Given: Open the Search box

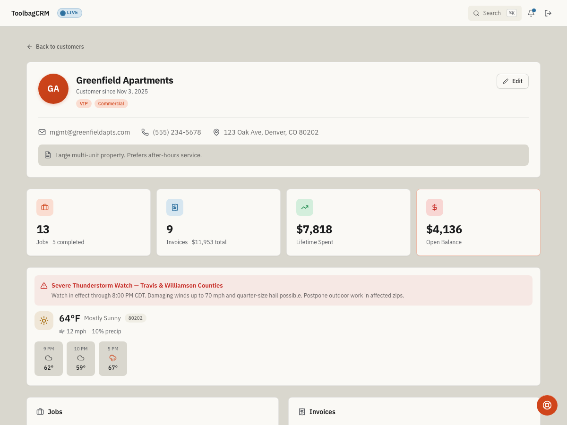Looking at the screenshot, I should pos(495,13).
